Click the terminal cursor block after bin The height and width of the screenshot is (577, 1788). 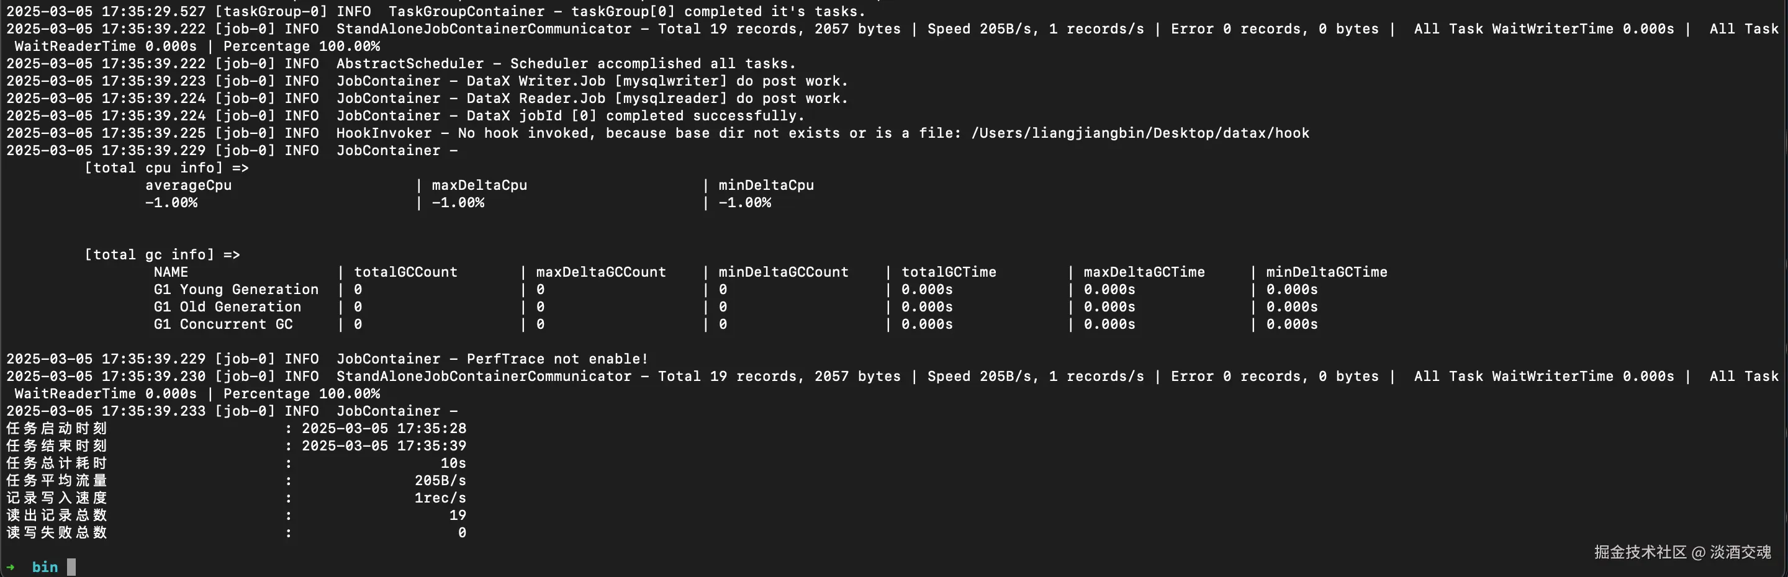tap(71, 567)
